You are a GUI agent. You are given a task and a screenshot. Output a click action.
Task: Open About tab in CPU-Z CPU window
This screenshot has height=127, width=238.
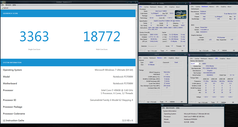(178, 7)
